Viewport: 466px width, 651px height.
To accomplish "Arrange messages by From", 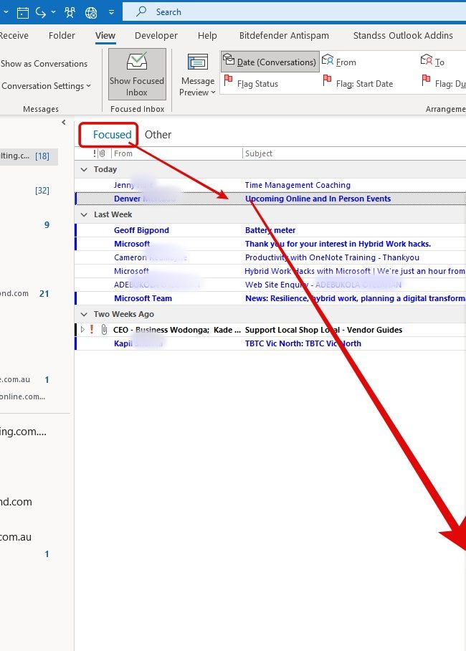I will 339,62.
